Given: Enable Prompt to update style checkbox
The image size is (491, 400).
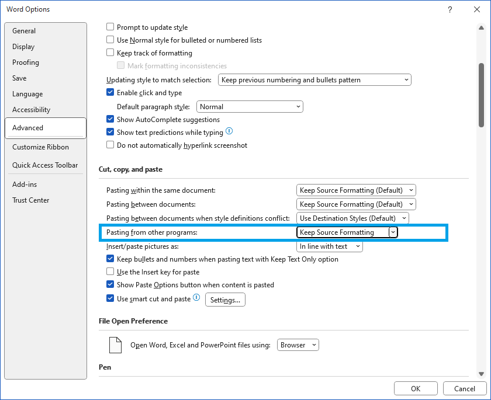Looking at the screenshot, I should coord(110,27).
